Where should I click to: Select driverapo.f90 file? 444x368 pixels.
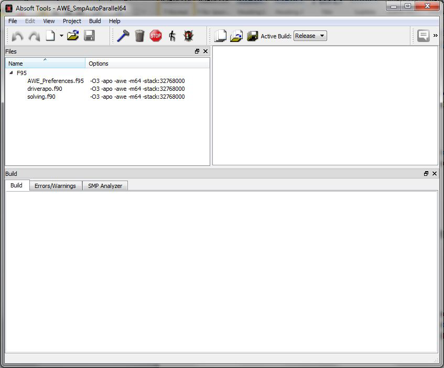(x=45, y=89)
